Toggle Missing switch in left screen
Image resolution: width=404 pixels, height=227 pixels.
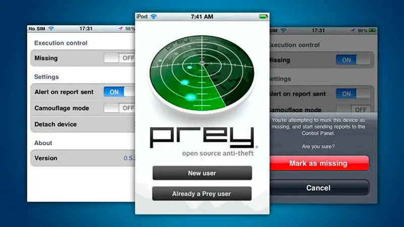click(x=119, y=58)
